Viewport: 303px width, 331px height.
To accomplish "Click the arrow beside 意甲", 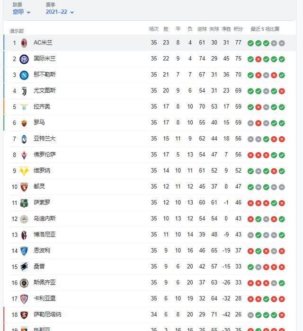I will [28, 12].
